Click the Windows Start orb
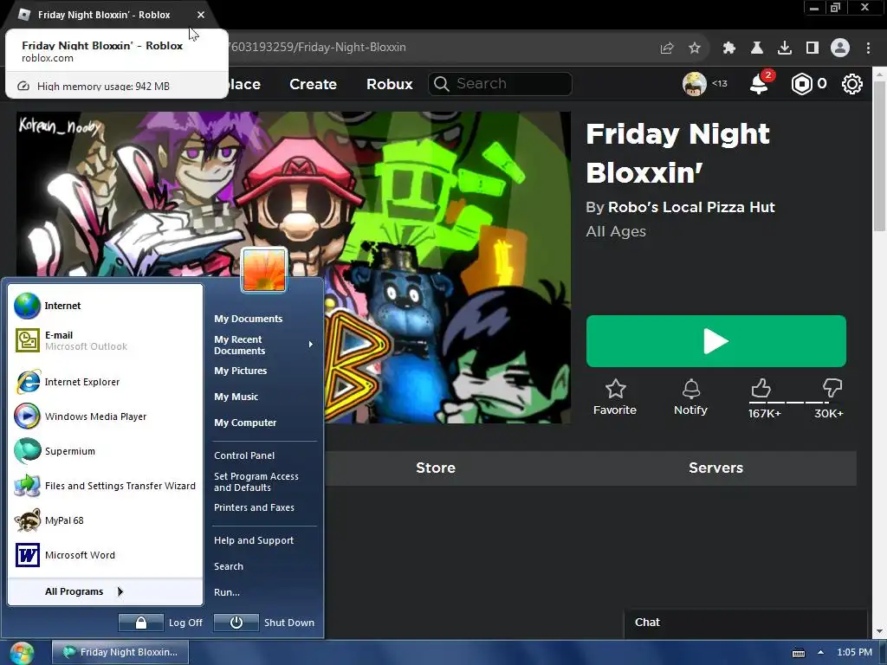 tap(22, 653)
